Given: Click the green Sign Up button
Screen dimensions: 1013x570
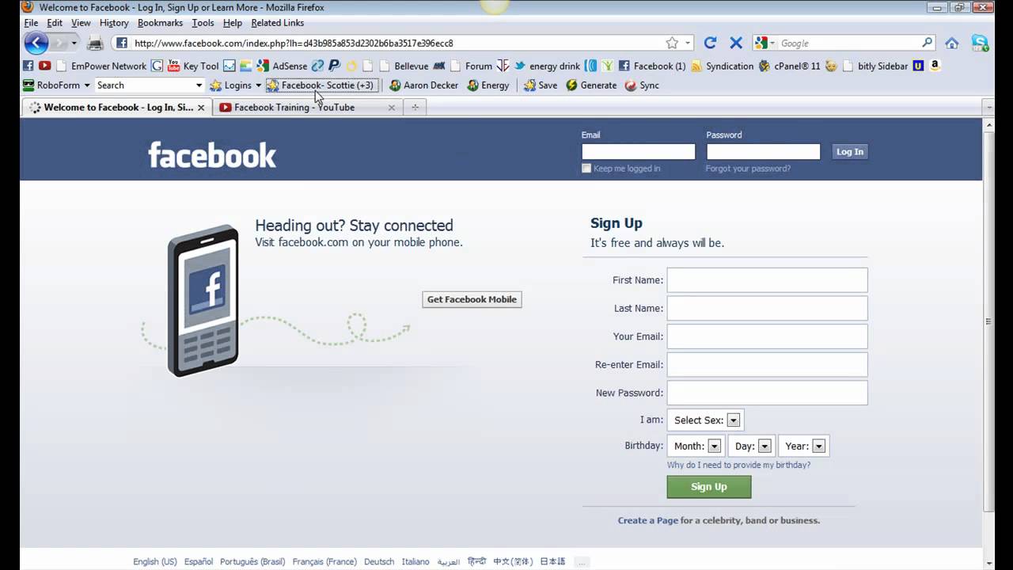Looking at the screenshot, I should [709, 486].
